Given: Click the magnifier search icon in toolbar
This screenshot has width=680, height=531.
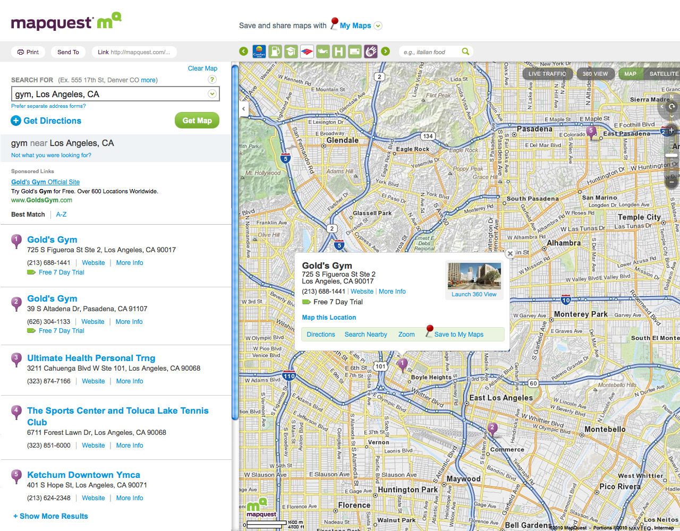Looking at the screenshot, I should coord(465,52).
